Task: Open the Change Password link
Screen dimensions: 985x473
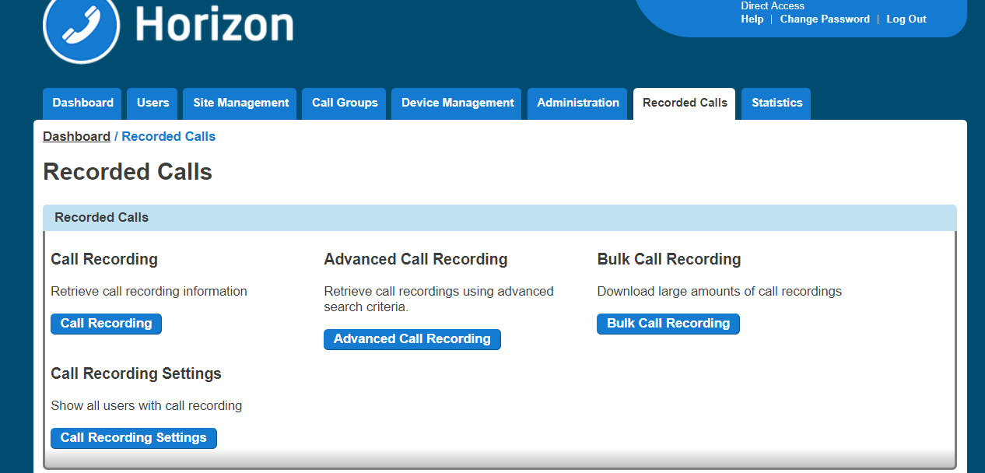Action: (x=825, y=19)
